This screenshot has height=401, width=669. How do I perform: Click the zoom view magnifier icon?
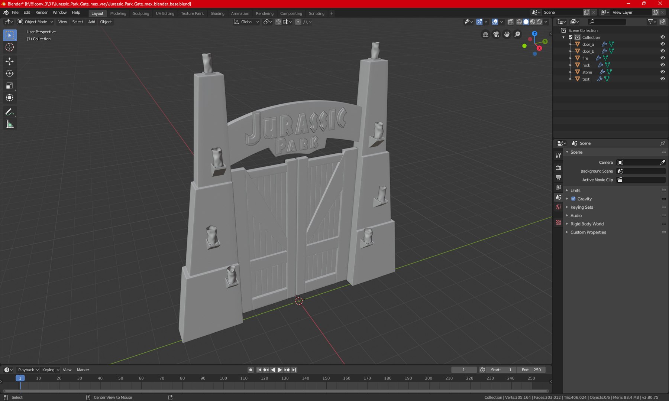click(x=517, y=34)
